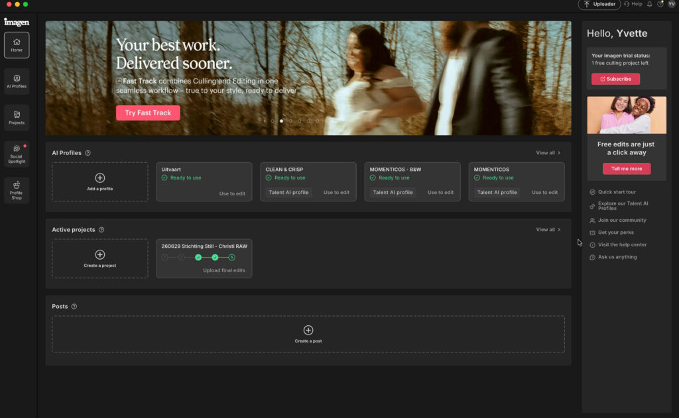Click Try Fast Track button
Screen dimensions: 679x418
pos(148,113)
